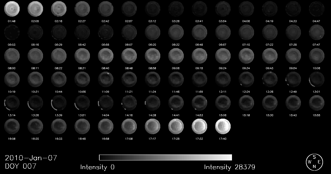Click the '17:08' timestamp label
This screenshot has width=331, height=174.
pyautogui.click(x=129, y=139)
